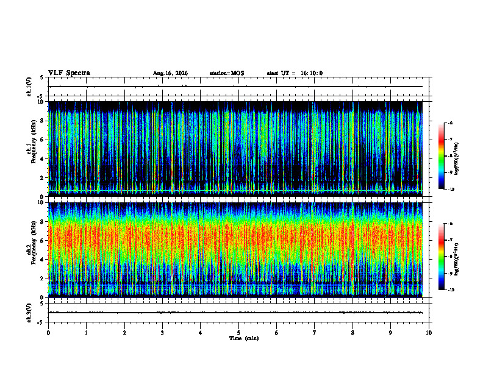Image resolution: width=483 pixels, height=373 pixels.
Task: Click the ch.2 spectrogram color bar
Action: click(441, 257)
